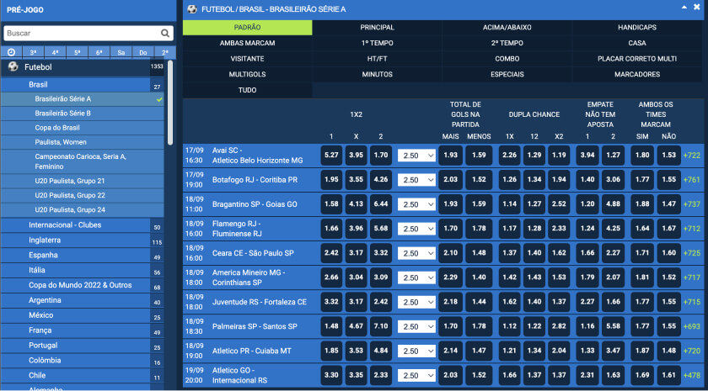Open goal line dropdown for Flamengo RJ match
Viewport: 708px width, 391px height.
pyautogui.click(x=416, y=229)
